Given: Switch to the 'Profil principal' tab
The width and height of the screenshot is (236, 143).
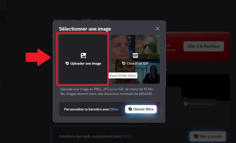Looking at the screenshot, I should point(64,20).
